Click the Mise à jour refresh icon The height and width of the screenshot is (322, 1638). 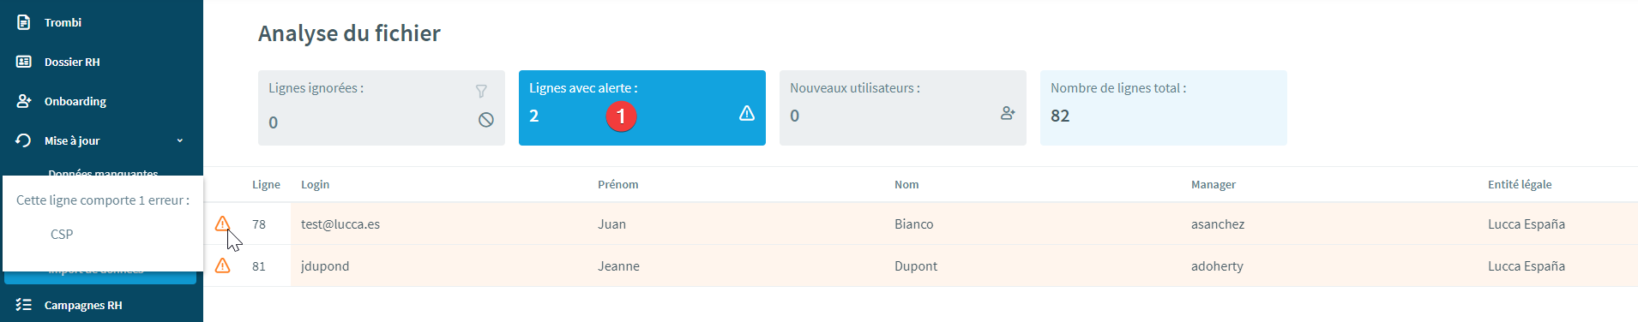[24, 140]
